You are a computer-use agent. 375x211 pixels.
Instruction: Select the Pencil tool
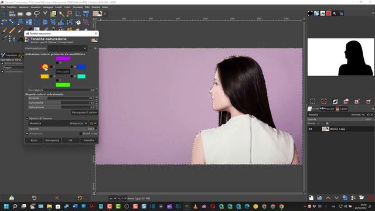pyautogui.click(x=12, y=30)
